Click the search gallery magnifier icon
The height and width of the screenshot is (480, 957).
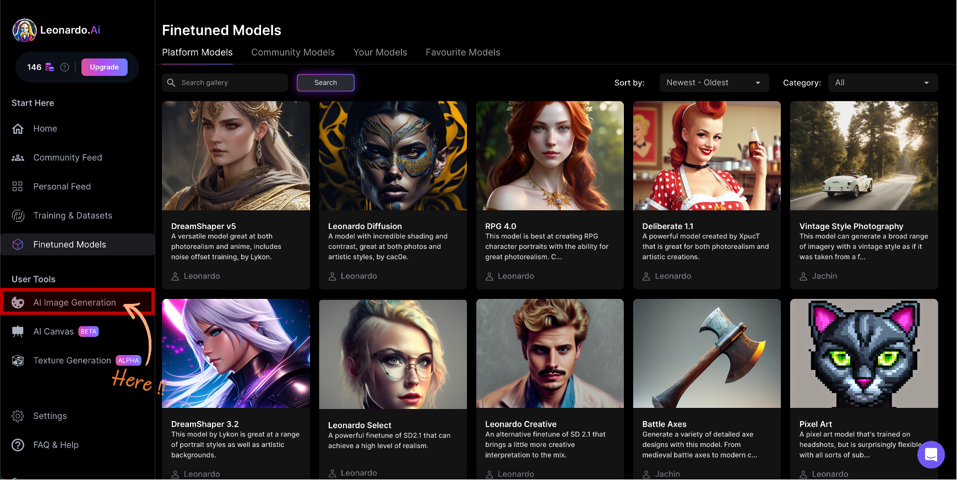point(171,83)
